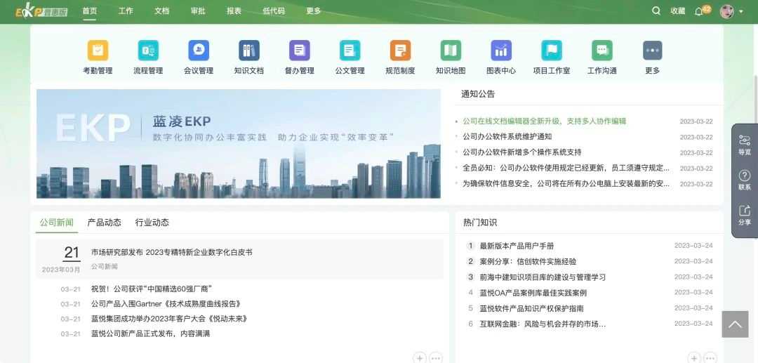Screen dimensions: 758x363
Task: Open the 知识文档 knowledge docs icon
Action: [x=249, y=51]
